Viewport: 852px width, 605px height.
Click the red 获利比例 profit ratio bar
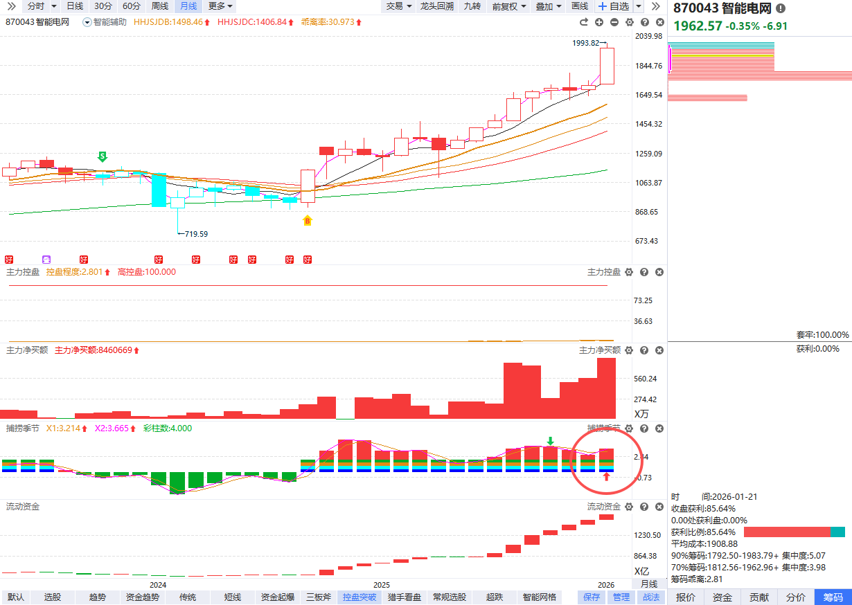(787, 532)
